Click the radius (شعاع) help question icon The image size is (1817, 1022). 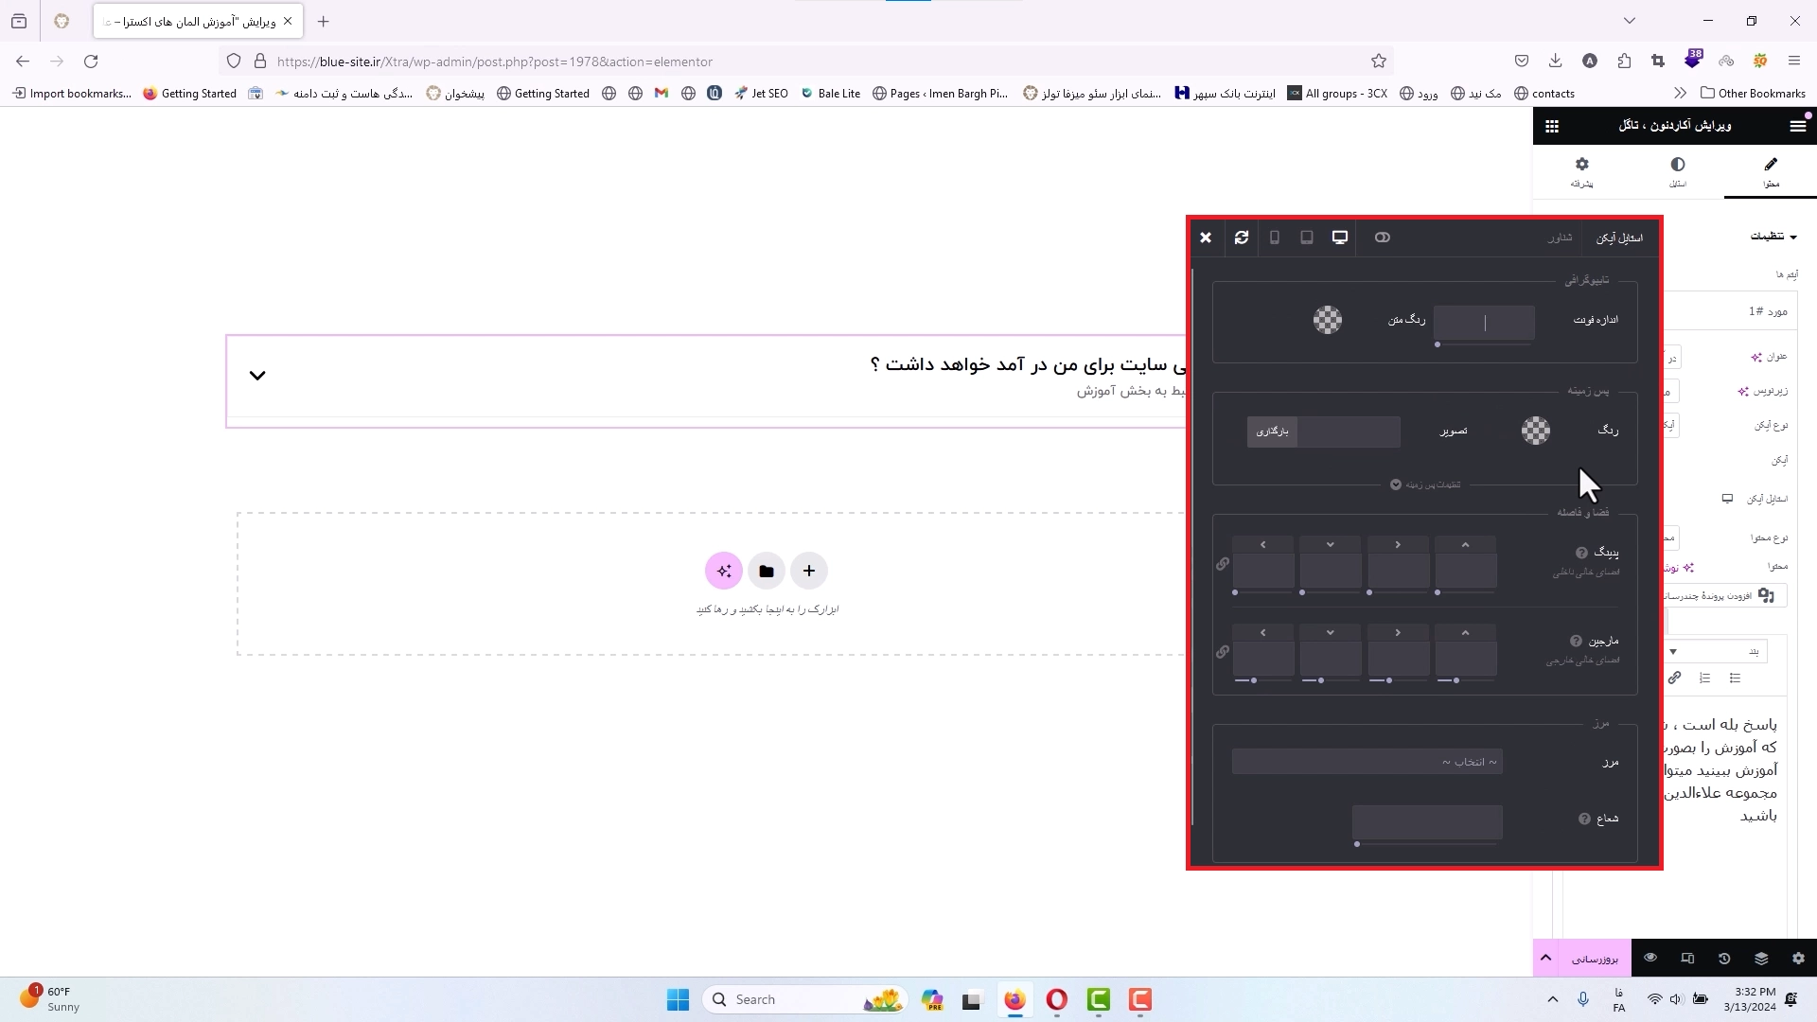(x=1584, y=819)
